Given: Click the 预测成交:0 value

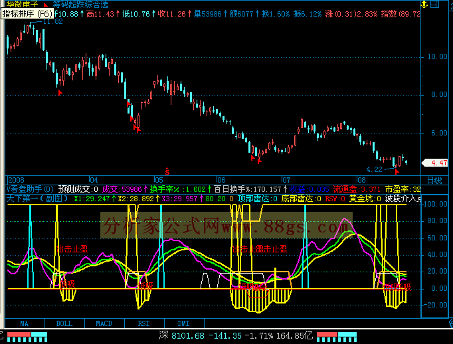Looking at the screenshot, I should 78,189.
